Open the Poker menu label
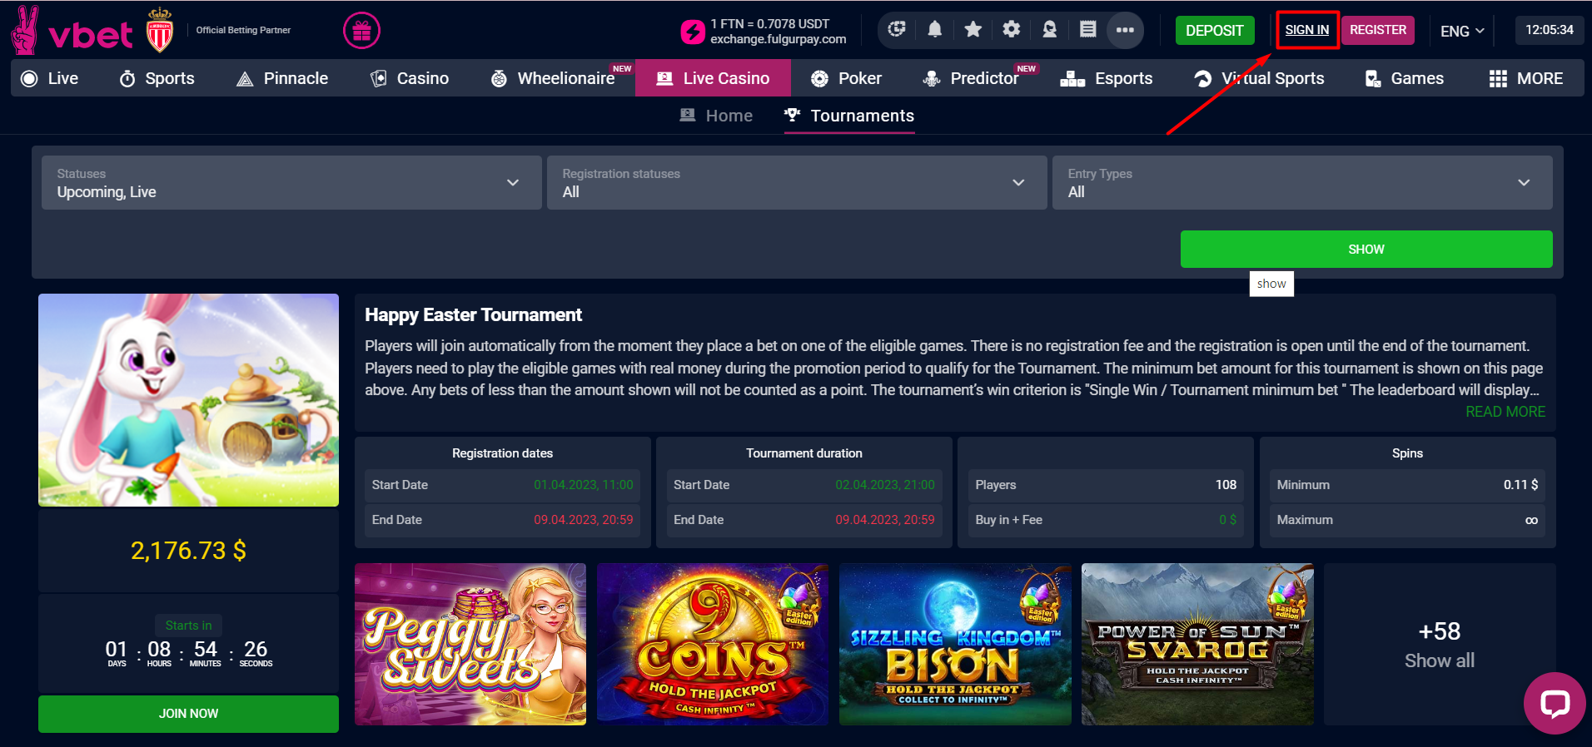Image resolution: width=1592 pixels, height=747 pixels. [860, 78]
